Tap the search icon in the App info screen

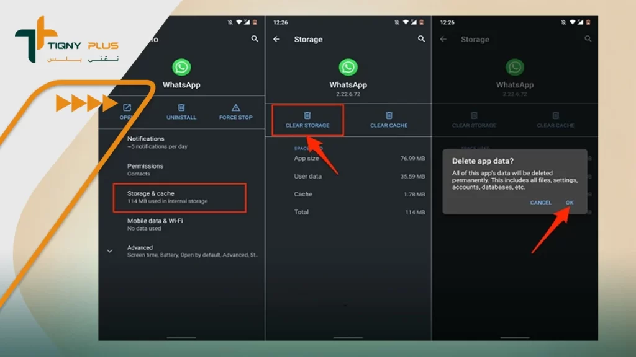click(x=255, y=39)
